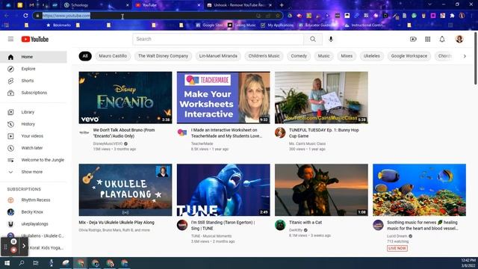Image resolution: width=478 pixels, height=269 pixels.
Task: Open Windows taskbar search
Action: [x=22, y=263]
